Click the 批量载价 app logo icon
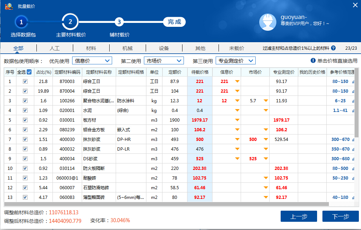 tap(9, 6)
